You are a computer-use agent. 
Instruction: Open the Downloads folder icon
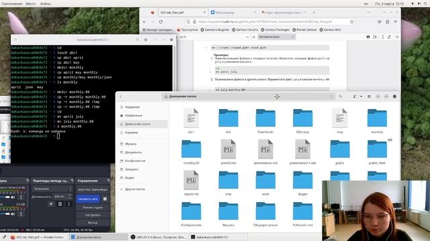[x=265, y=118]
